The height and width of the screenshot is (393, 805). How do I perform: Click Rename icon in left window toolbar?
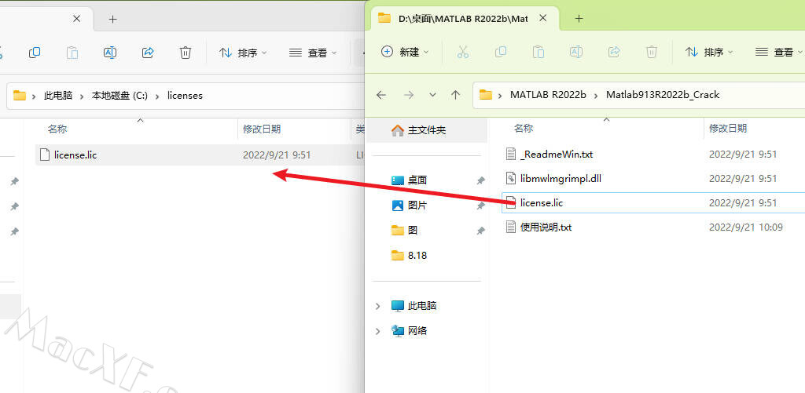[x=110, y=53]
